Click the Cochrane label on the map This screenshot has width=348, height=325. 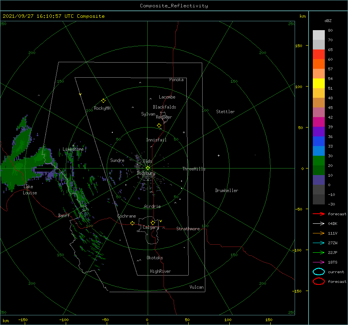point(126,216)
